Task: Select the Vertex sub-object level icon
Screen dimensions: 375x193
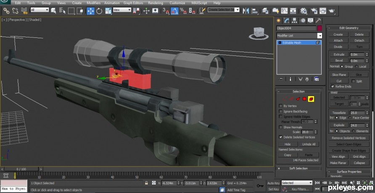Action: pyautogui.click(x=285, y=99)
